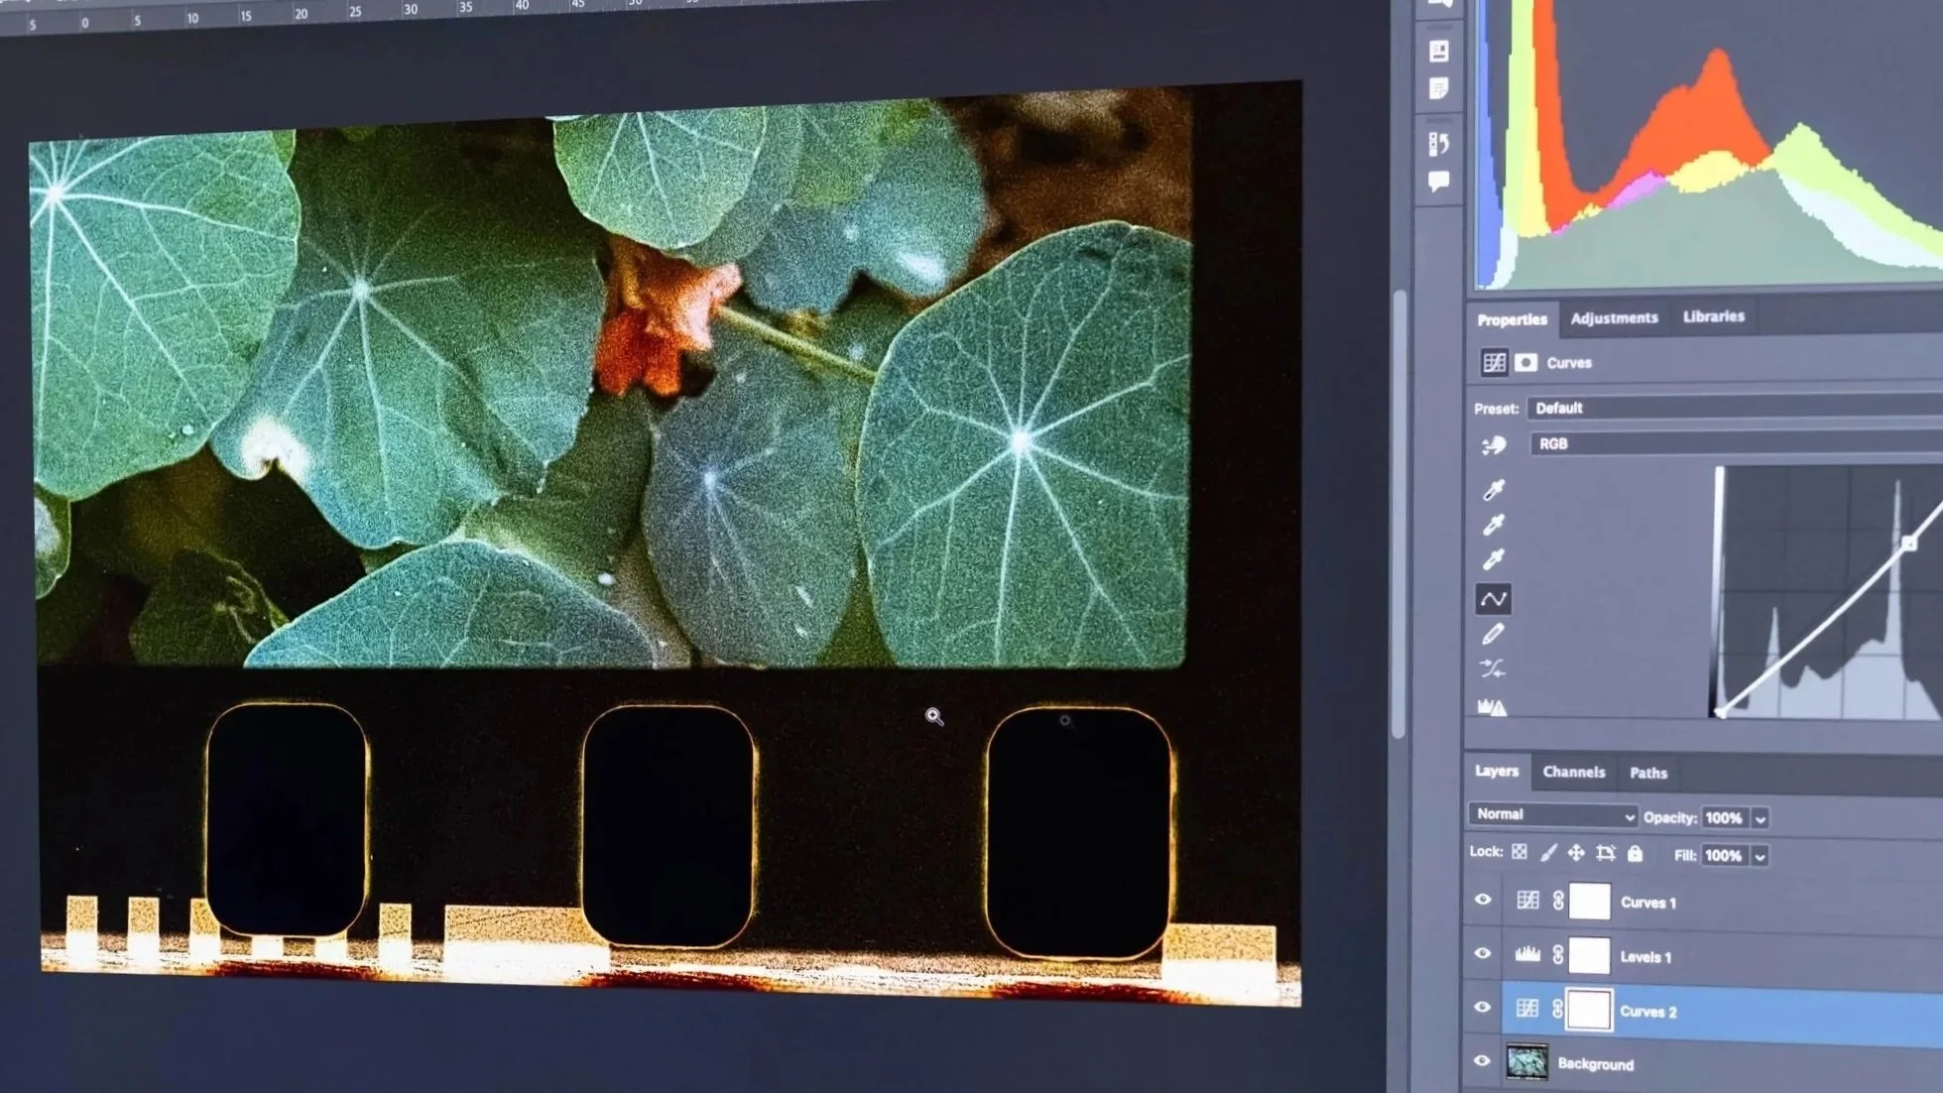Select the Background layer thumbnail
This screenshot has width=1943, height=1093.
[1526, 1061]
